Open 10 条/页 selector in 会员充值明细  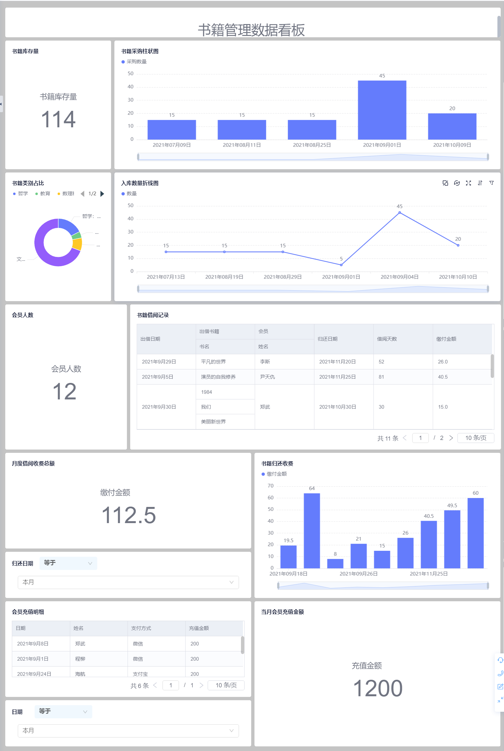coord(226,685)
